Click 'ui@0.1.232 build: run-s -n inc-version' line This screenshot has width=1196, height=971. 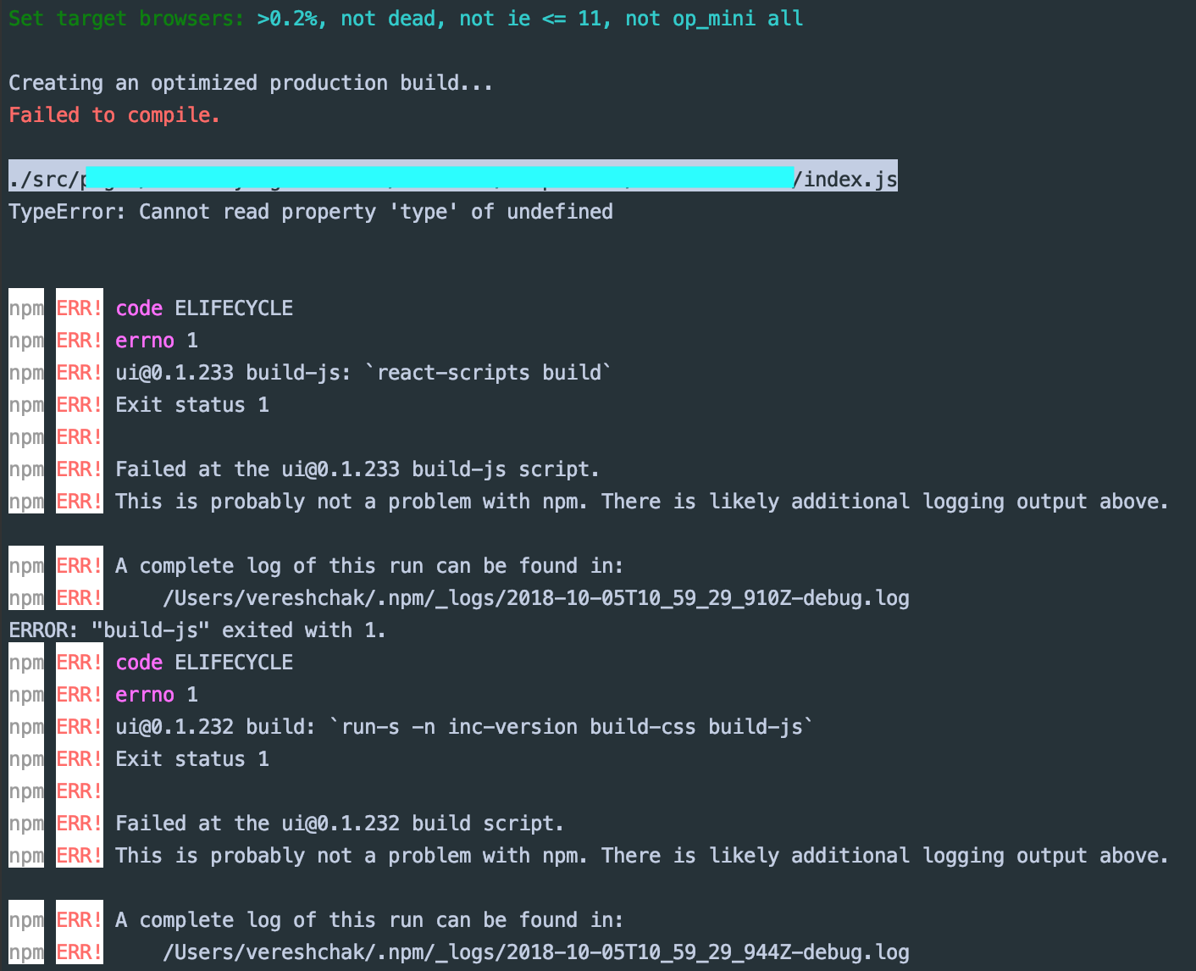pos(464,727)
